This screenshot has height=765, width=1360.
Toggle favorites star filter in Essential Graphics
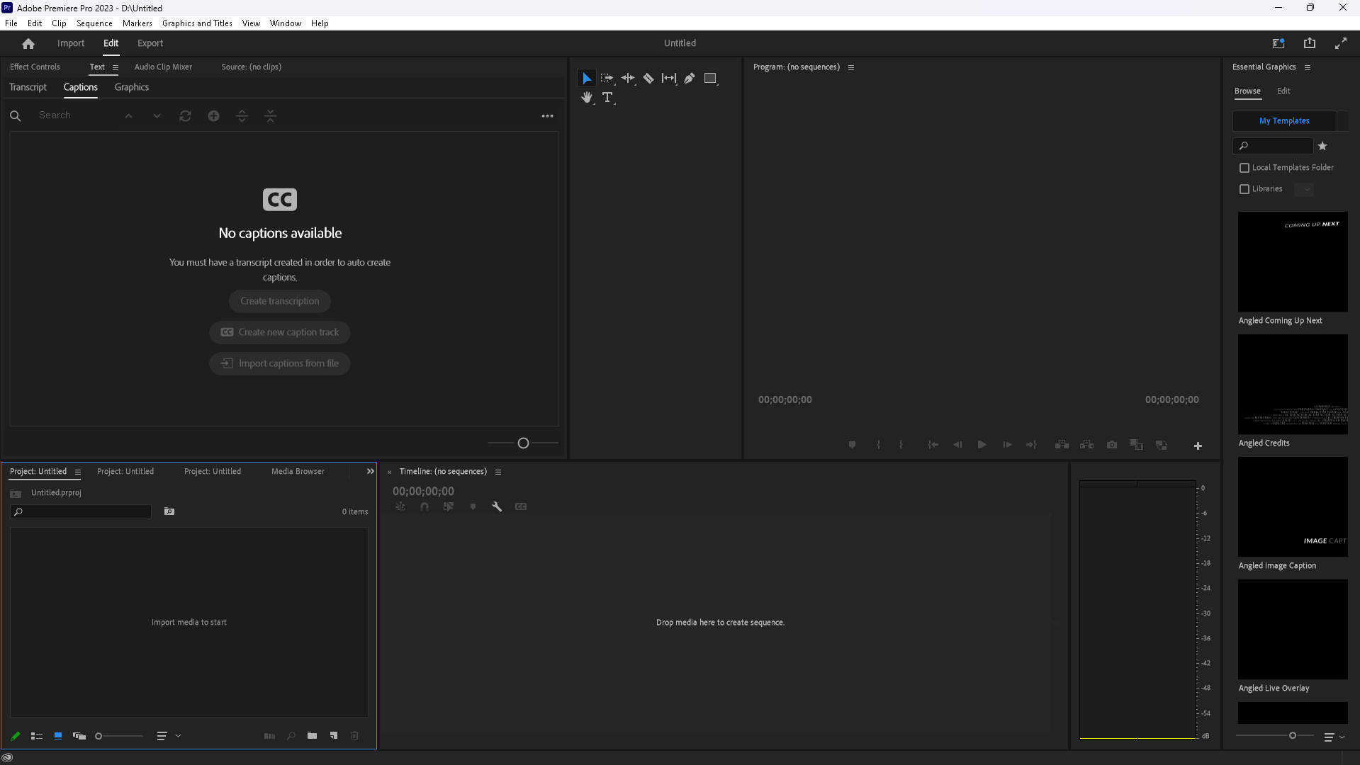pyautogui.click(x=1322, y=146)
